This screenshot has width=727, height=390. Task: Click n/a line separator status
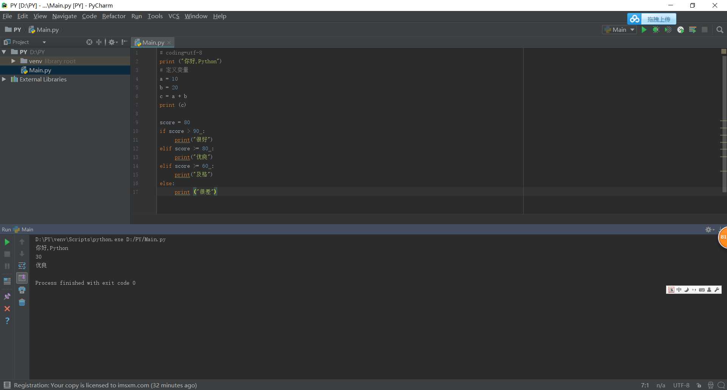pos(661,385)
